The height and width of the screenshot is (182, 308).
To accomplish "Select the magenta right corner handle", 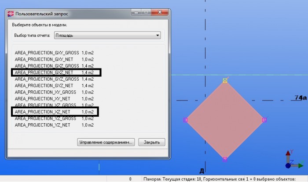I will click(x=264, y=120).
